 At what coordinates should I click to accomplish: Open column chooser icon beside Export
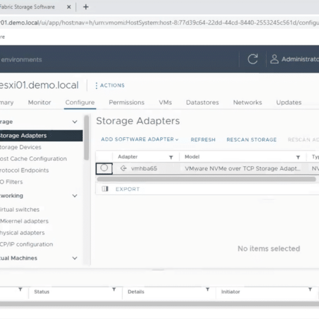[x=105, y=189]
